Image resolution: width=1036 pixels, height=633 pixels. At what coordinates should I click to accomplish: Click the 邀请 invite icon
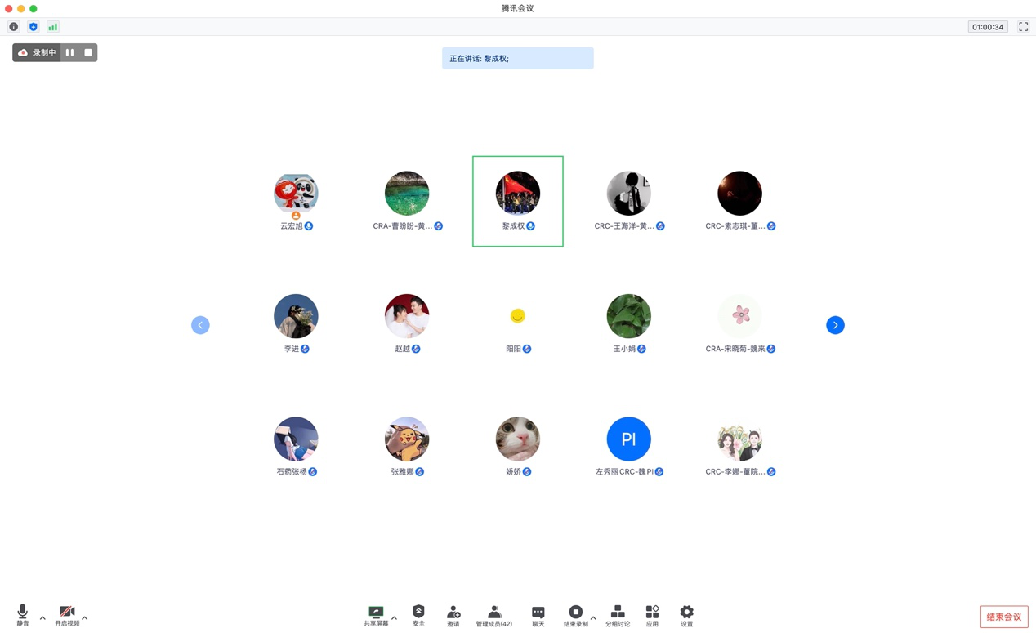pyautogui.click(x=453, y=615)
